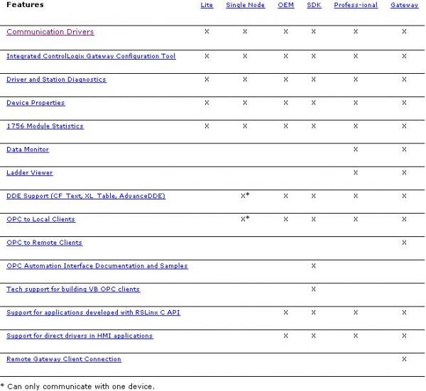Select the Lite column header link
The width and height of the screenshot is (426, 391).
(x=207, y=5)
